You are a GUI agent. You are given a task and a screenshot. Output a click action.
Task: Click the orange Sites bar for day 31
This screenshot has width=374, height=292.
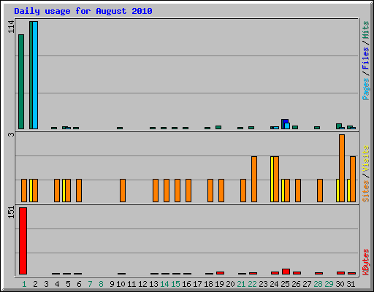click(x=353, y=179)
